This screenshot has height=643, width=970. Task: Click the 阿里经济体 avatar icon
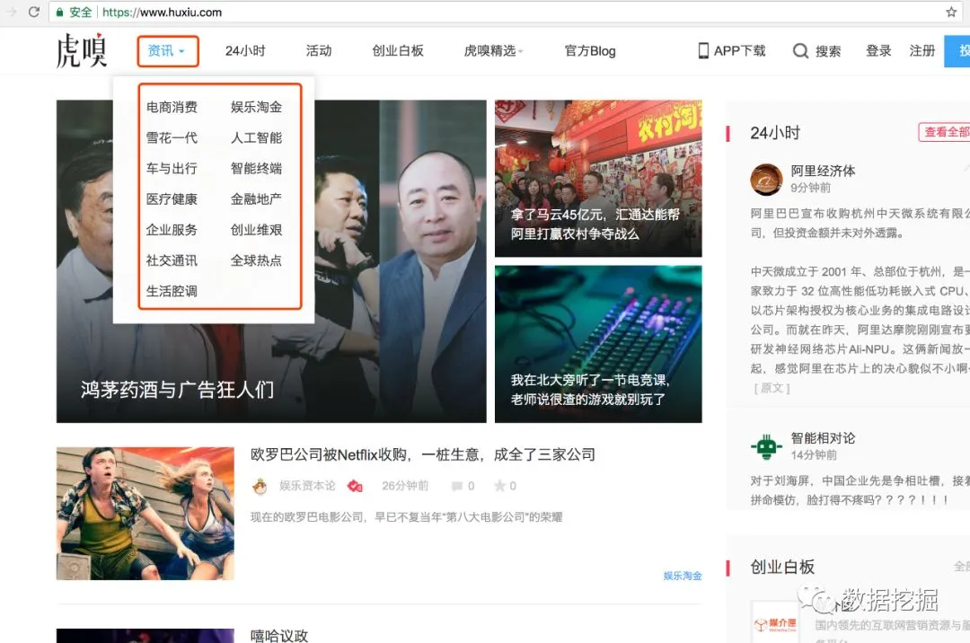(766, 180)
